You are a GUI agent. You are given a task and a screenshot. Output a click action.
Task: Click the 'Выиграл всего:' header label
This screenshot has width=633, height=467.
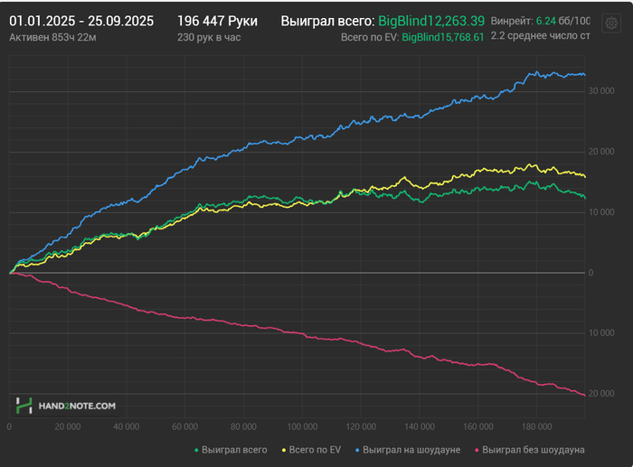pyautogui.click(x=327, y=21)
